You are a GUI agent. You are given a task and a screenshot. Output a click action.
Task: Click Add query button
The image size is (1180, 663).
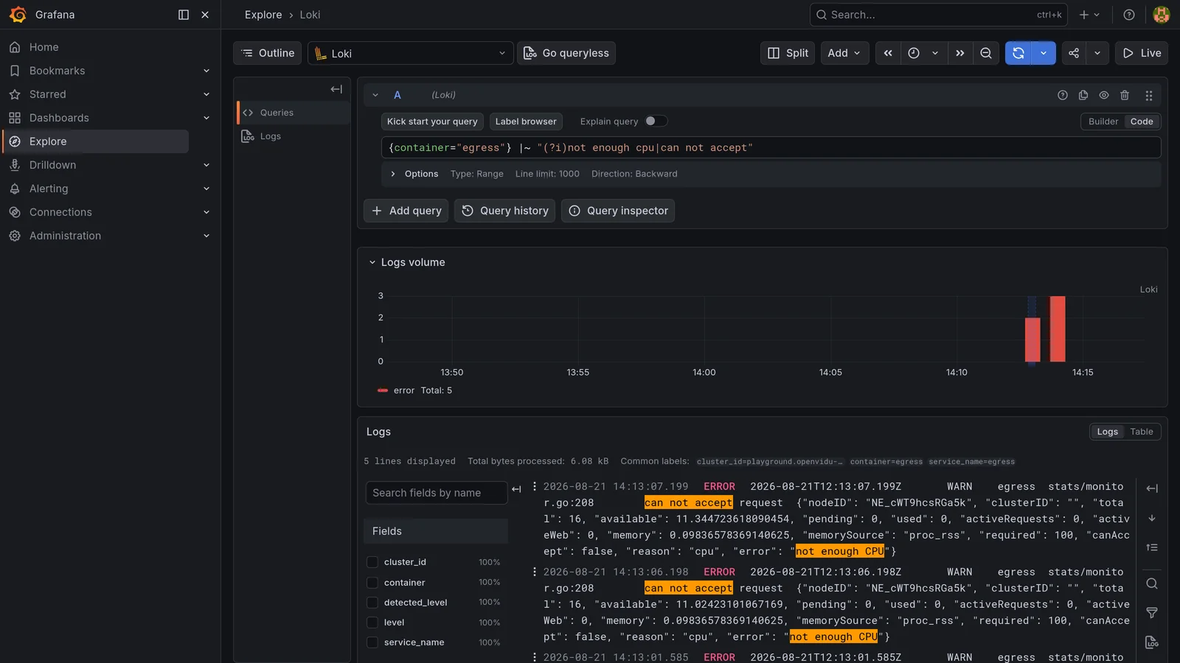[x=406, y=211]
